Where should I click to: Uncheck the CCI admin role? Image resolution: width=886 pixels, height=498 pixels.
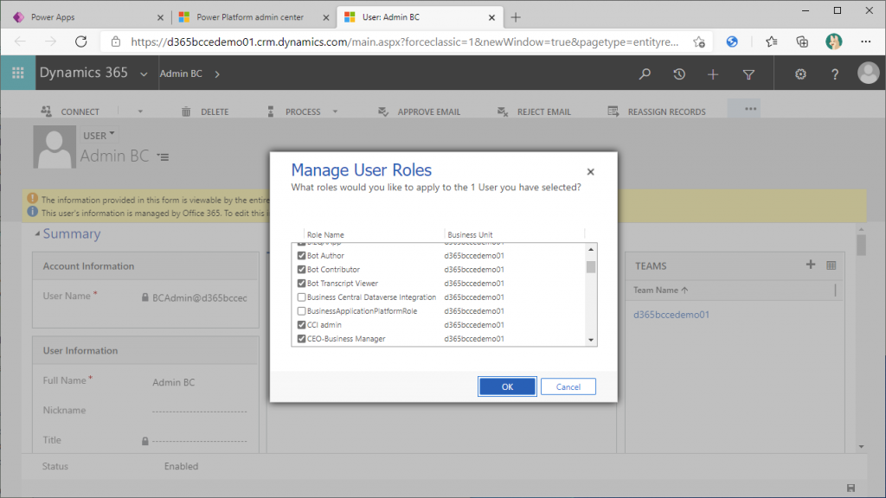click(302, 325)
